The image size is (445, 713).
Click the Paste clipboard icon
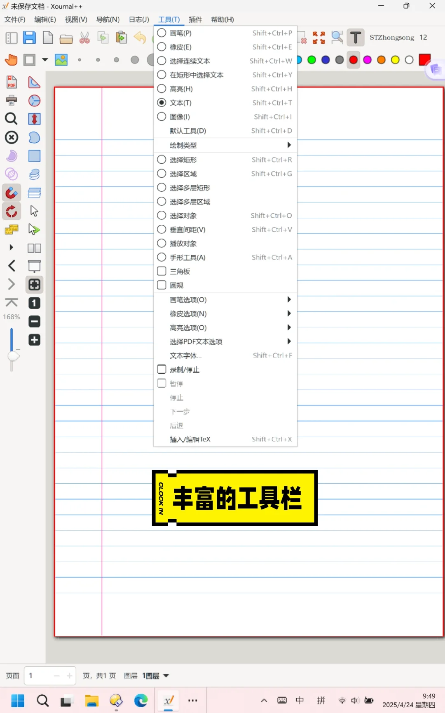[121, 38]
